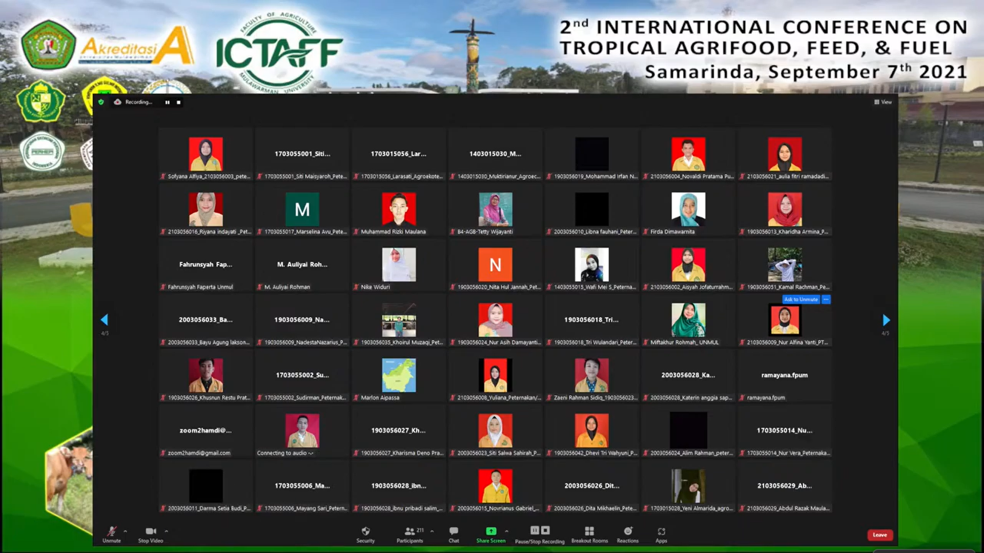Select Zaeni Rahman Sidiq tile
Viewport: 984px width, 553px height.
(x=591, y=375)
